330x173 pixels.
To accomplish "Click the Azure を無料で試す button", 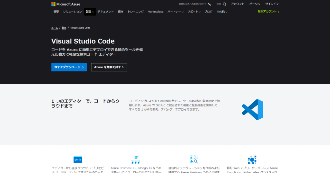I will click(x=109, y=67).
